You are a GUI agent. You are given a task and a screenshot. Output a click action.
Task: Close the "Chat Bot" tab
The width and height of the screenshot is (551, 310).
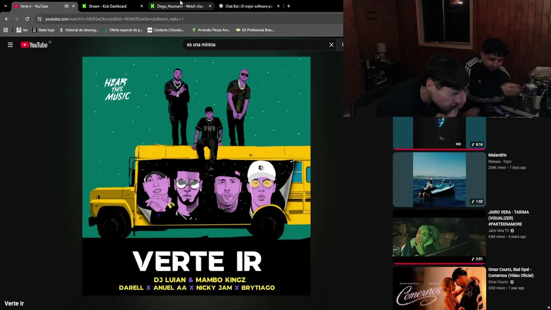click(x=278, y=6)
